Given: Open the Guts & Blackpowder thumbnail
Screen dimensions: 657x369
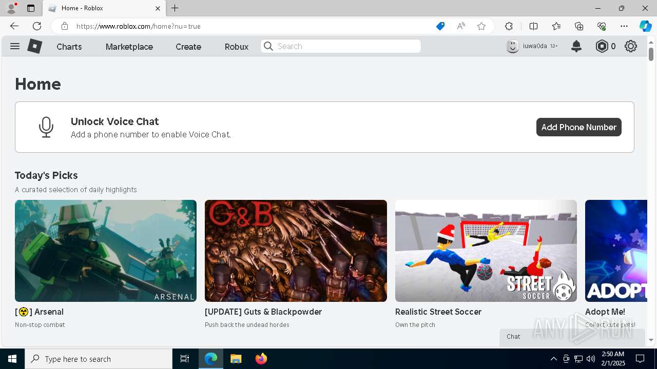Looking at the screenshot, I should (x=296, y=251).
